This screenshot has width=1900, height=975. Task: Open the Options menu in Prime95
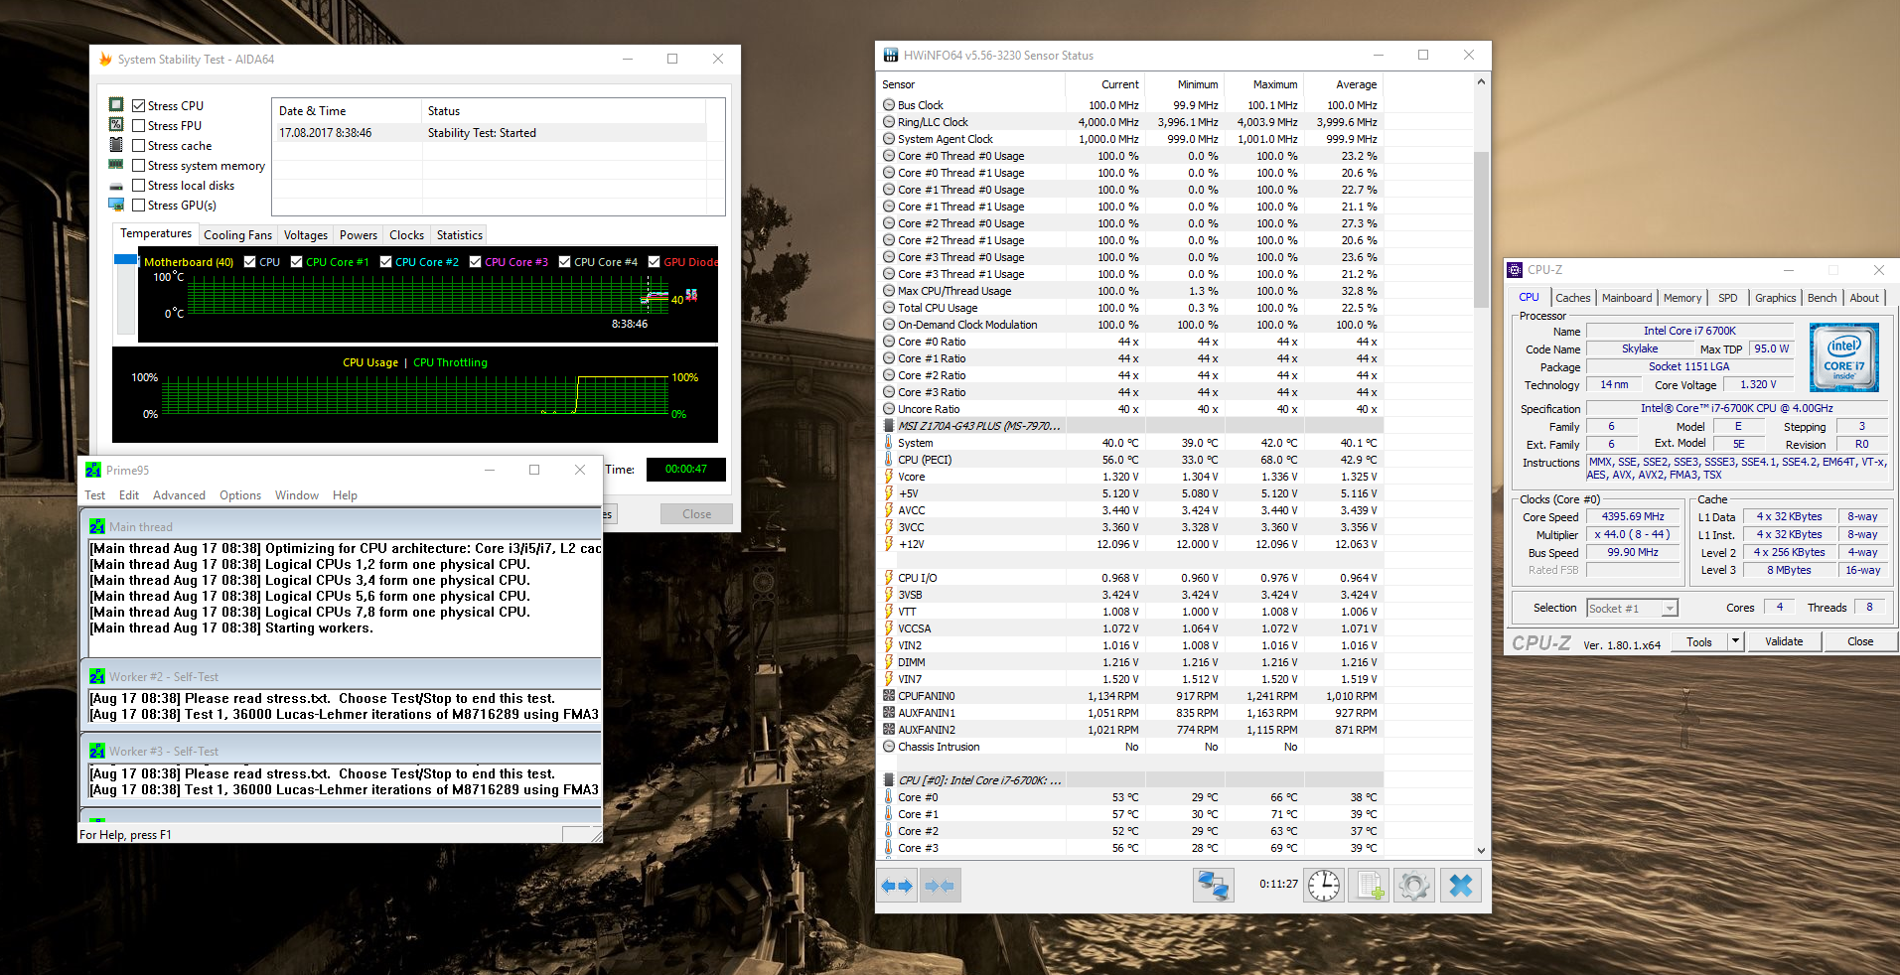[240, 495]
